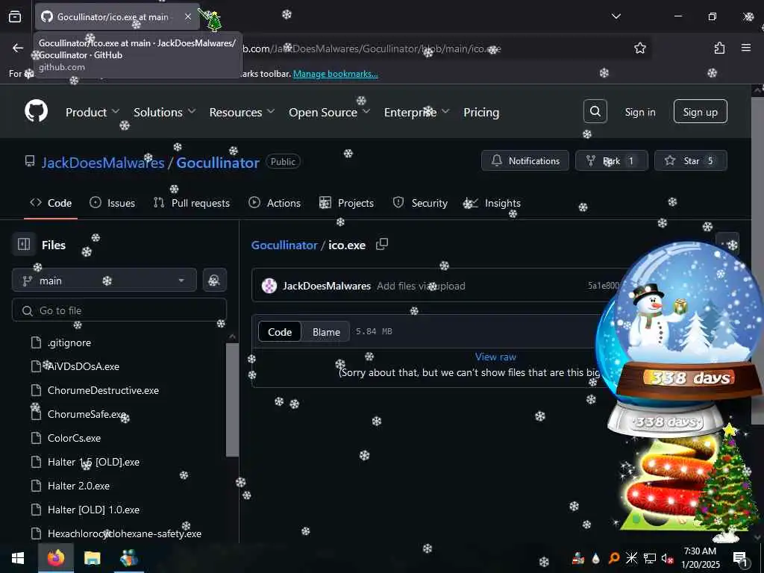
Task: Open AiVDsDOsA.exe in the file tree
Action: [x=83, y=366]
